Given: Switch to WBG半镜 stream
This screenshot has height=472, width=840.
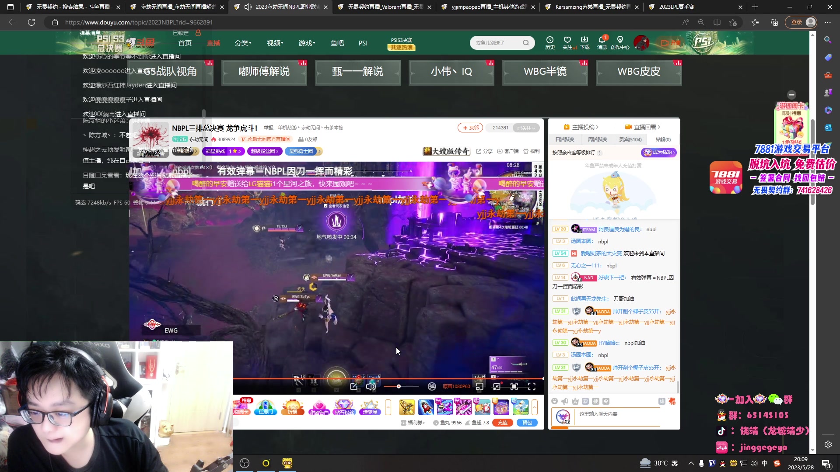Looking at the screenshot, I should point(545,72).
